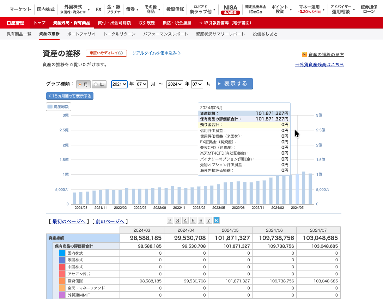Go to page 4 of table
383x299 pixels.
click(x=186, y=221)
